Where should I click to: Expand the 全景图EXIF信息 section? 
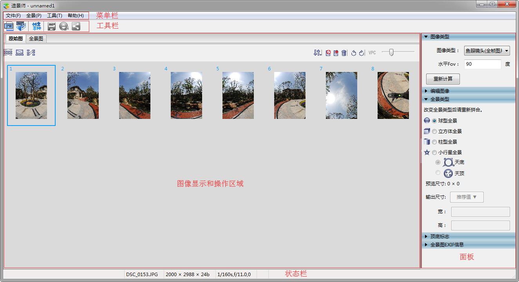[447, 244]
